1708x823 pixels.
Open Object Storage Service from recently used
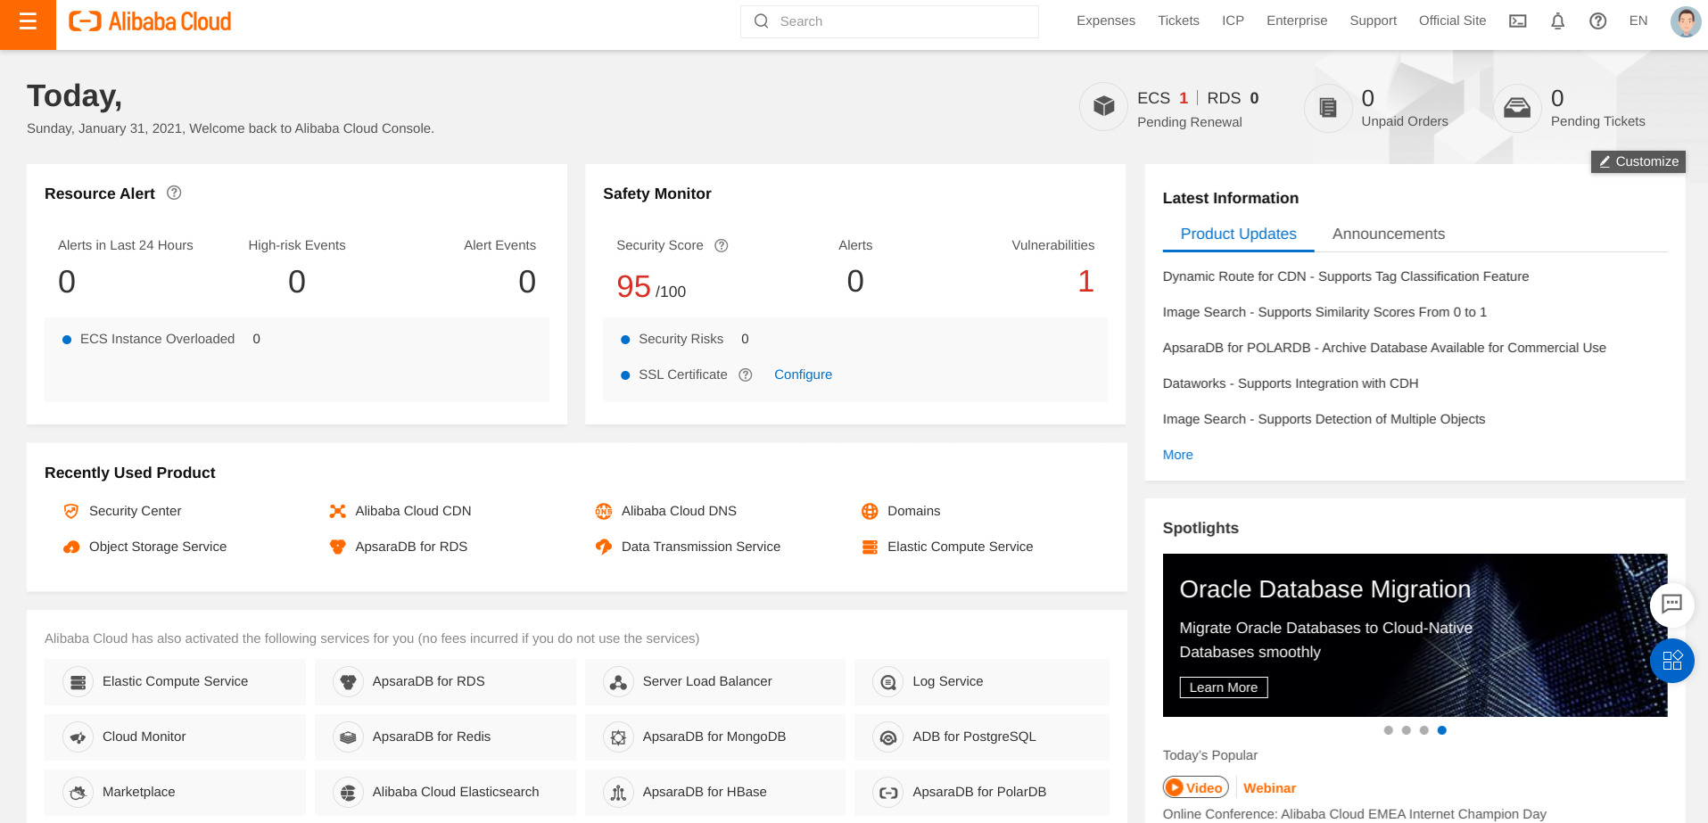coord(71,547)
